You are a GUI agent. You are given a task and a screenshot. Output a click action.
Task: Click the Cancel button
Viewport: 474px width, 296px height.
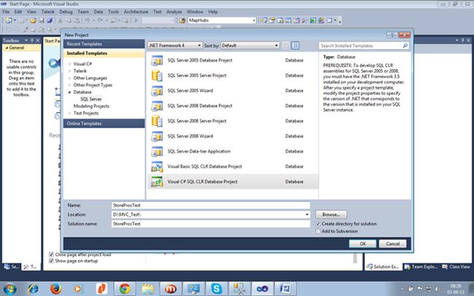392,244
